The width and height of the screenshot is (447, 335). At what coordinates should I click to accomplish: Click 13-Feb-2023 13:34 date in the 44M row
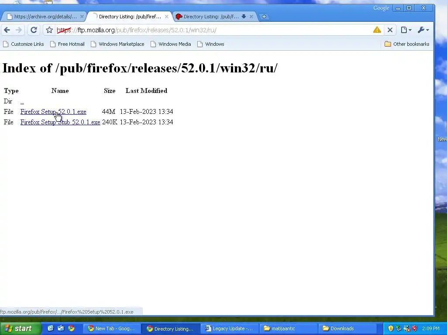tap(146, 112)
